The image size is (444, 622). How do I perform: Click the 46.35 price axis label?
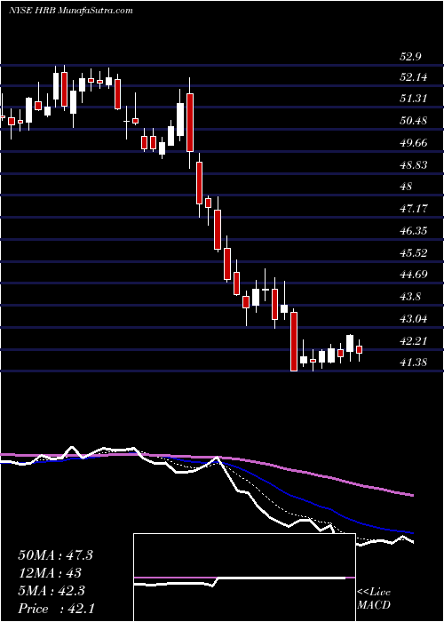click(x=415, y=231)
